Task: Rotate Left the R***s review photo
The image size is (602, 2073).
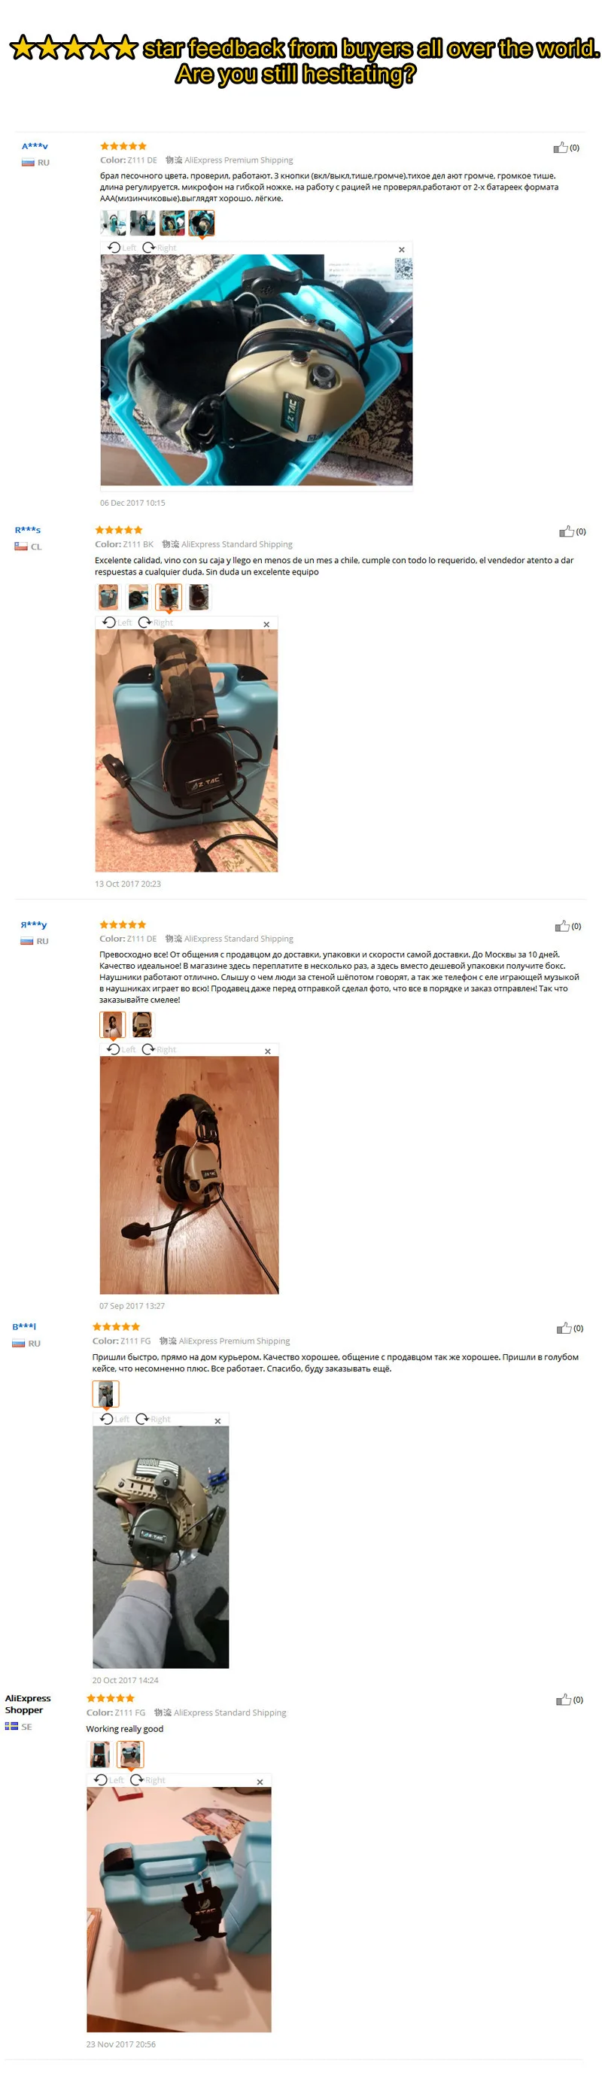Action: [x=117, y=622]
